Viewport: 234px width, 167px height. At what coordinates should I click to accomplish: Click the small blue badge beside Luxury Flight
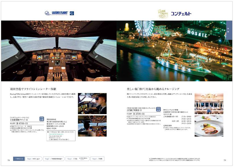(72, 13)
